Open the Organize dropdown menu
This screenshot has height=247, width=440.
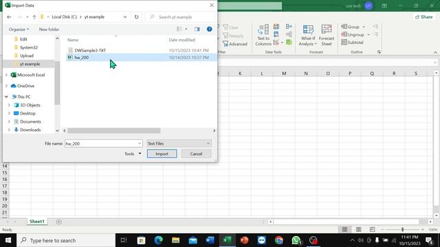pyautogui.click(x=19, y=29)
